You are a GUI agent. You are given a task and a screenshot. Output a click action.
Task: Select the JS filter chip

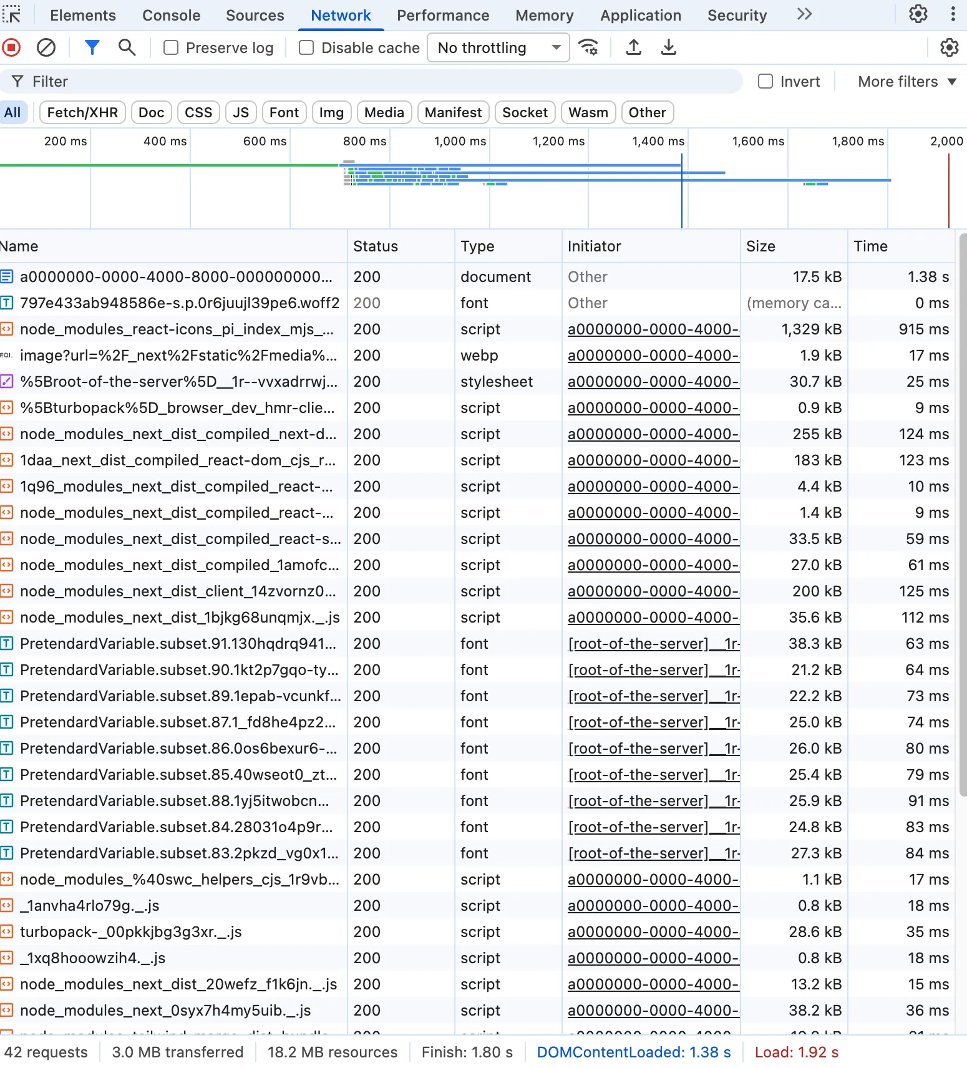[241, 112]
